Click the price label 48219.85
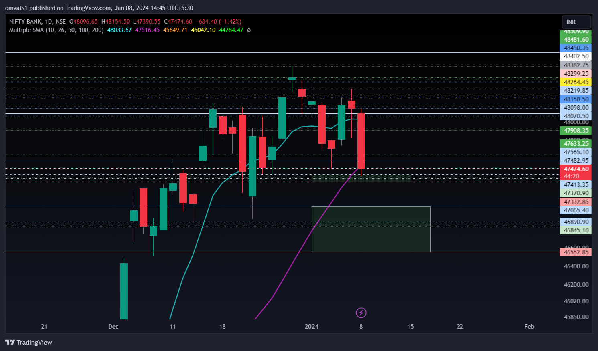The image size is (598, 351). (576, 91)
